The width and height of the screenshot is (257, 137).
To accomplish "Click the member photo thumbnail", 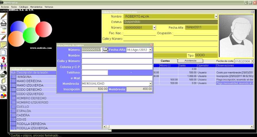I will (x=236, y=36).
